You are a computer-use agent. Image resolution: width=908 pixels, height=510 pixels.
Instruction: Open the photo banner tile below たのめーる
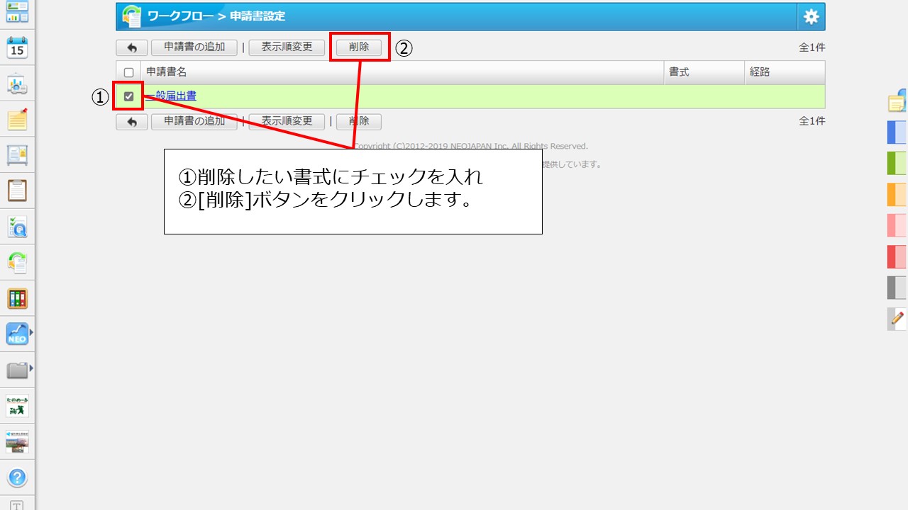[x=17, y=441]
